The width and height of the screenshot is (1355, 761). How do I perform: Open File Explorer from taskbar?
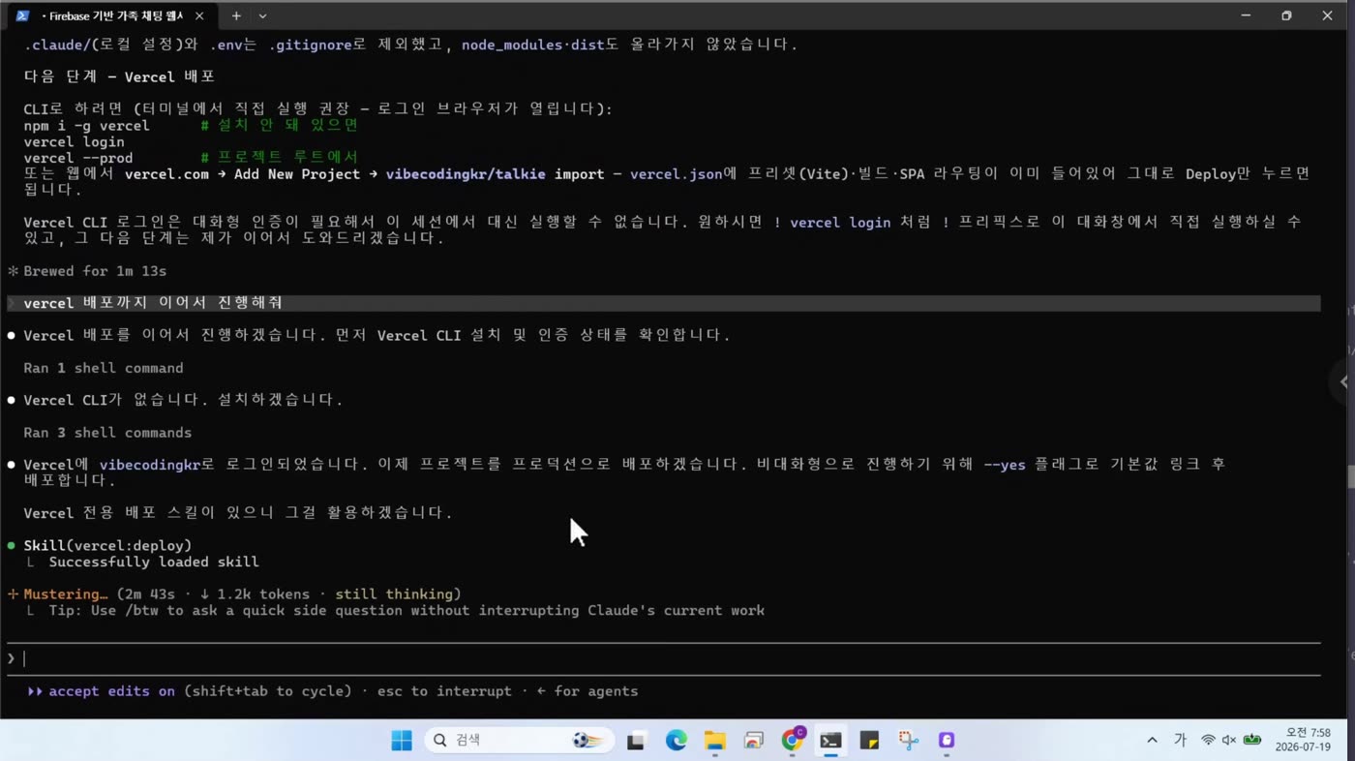pyautogui.click(x=714, y=741)
